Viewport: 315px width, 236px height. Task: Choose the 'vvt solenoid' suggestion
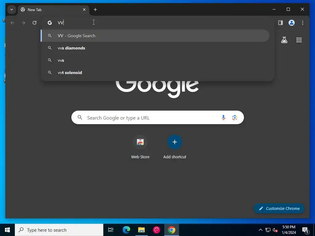point(155,73)
